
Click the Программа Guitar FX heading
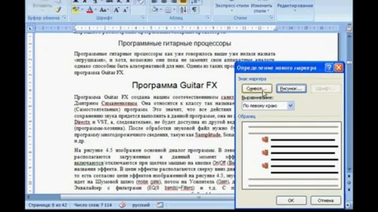click(x=175, y=85)
